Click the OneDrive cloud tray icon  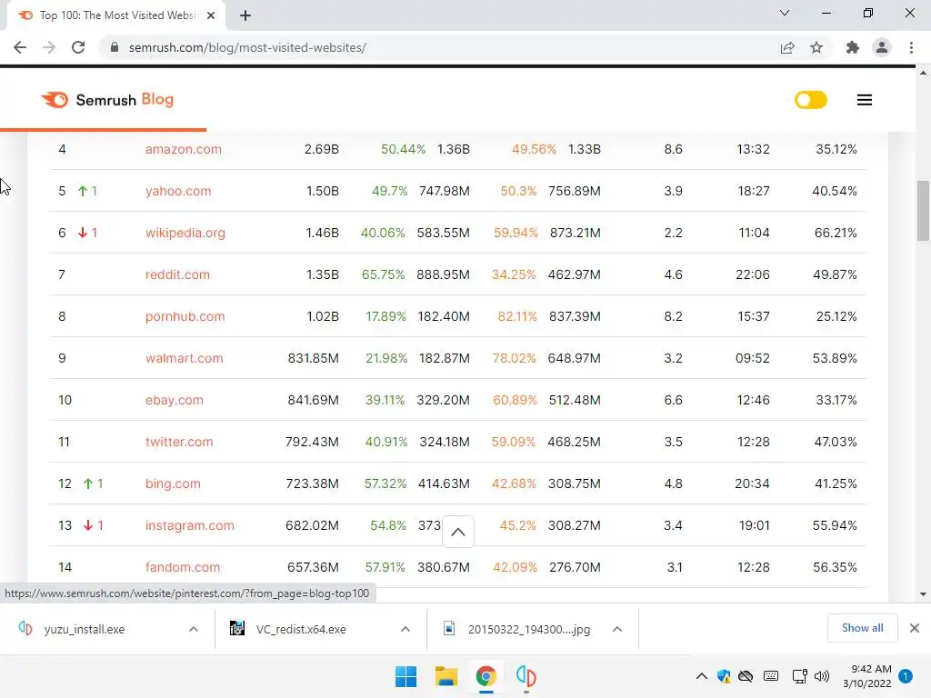click(x=746, y=676)
